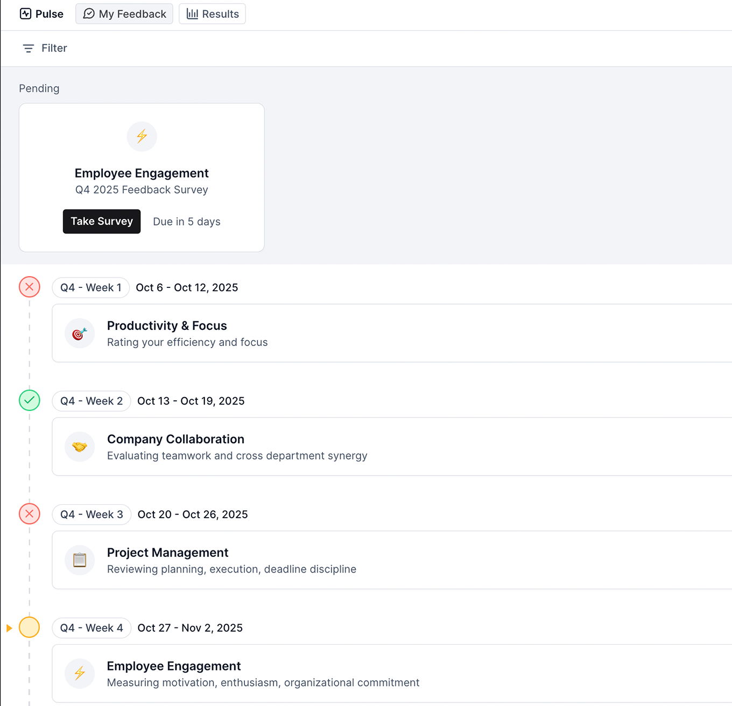Image resolution: width=732 pixels, height=706 pixels.
Task: Click the Oct 6 - Oct 12, 2025 date
Action: pyautogui.click(x=187, y=287)
